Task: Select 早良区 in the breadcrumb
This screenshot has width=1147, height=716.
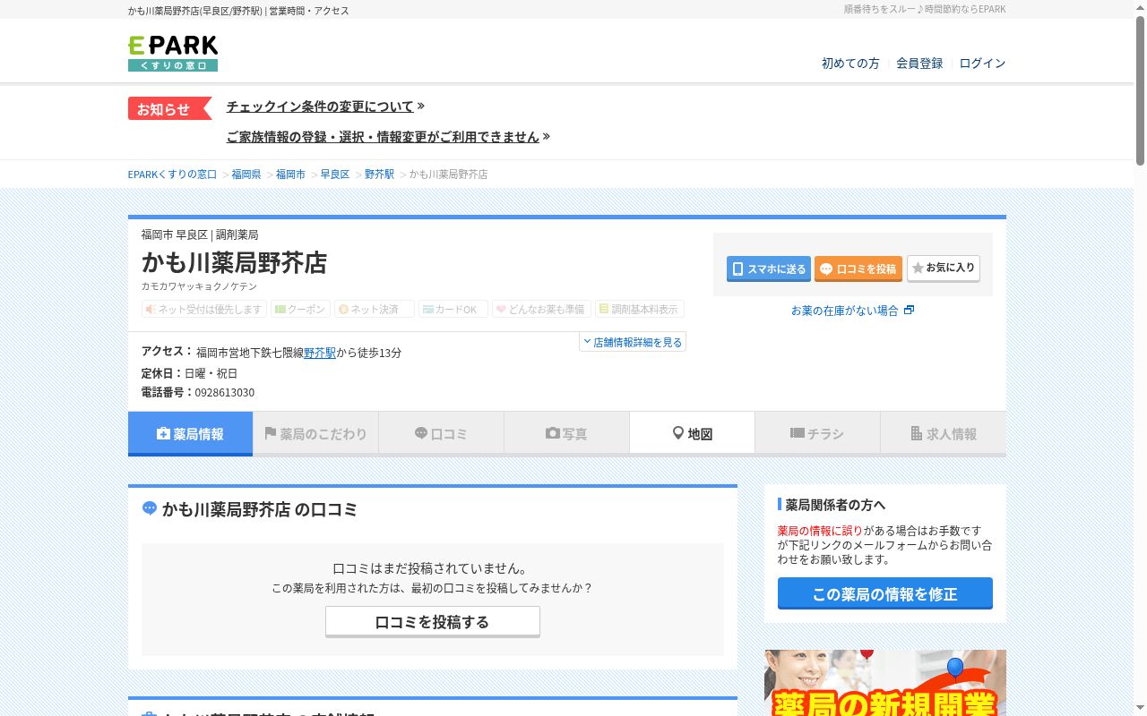Action: coord(335,175)
